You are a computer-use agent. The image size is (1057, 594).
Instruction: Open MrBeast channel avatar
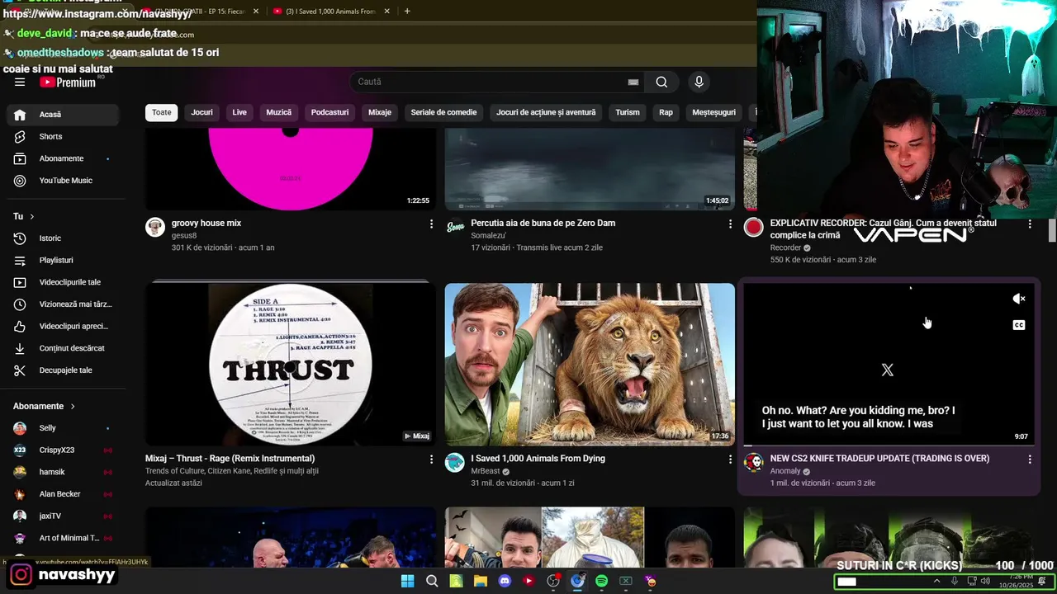[455, 462]
